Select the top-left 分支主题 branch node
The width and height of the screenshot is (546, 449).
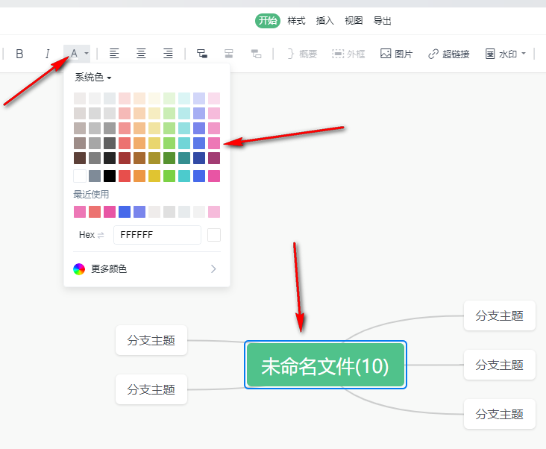151,340
